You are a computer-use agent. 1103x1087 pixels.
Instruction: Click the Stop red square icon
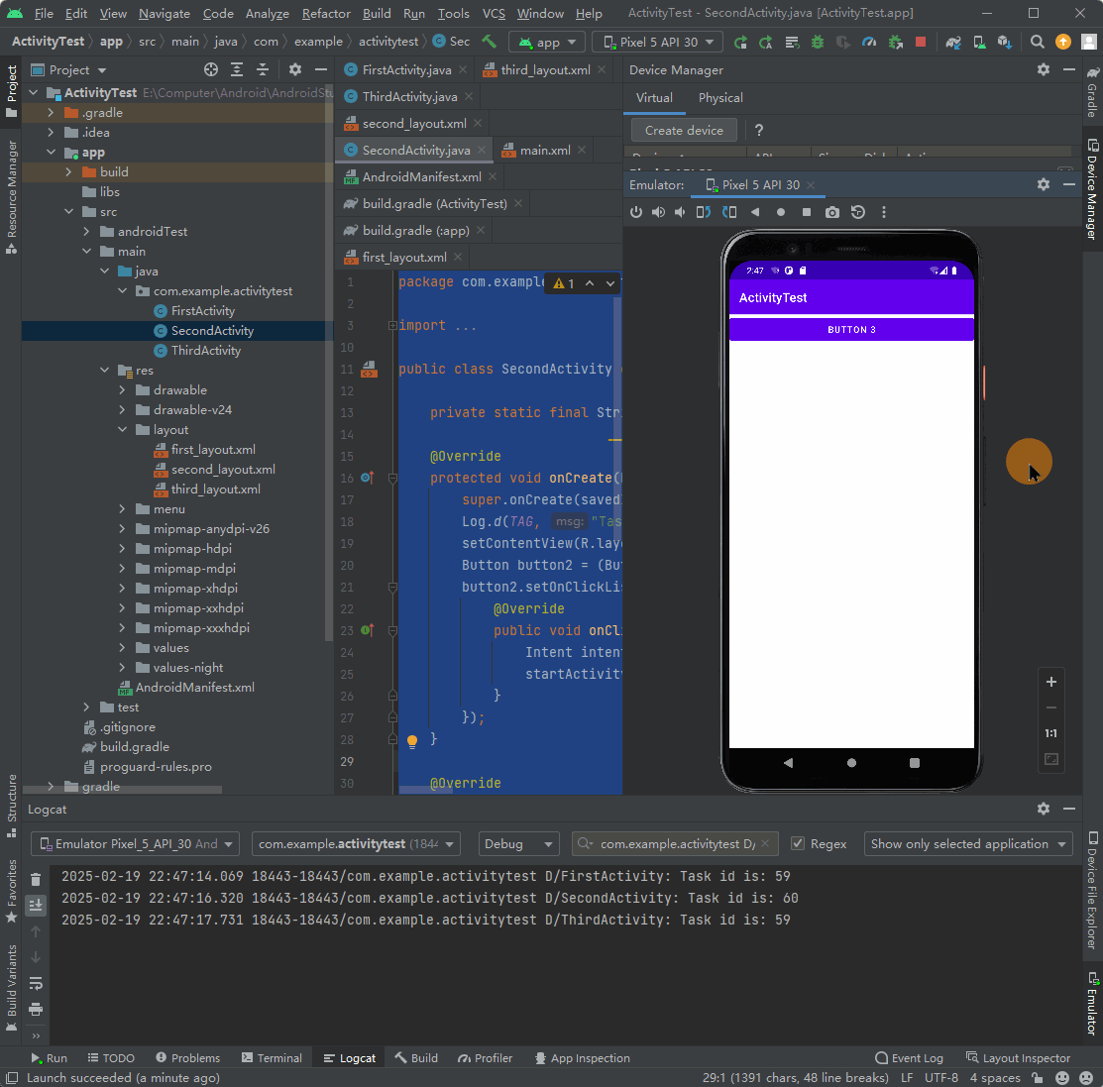pyautogui.click(x=920, y=42)
